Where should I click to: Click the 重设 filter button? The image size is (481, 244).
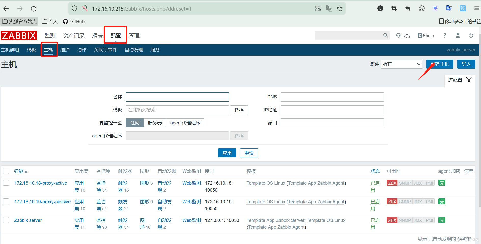[x=249, y=153]
